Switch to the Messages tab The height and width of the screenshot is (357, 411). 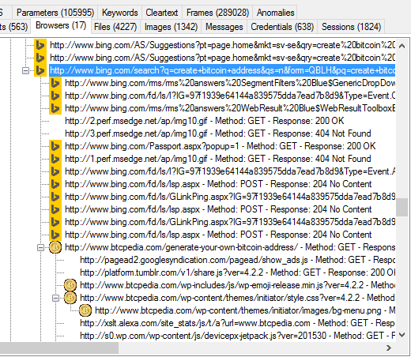click(224, 27)
